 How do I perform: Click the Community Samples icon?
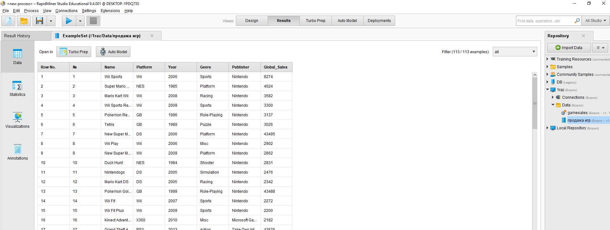pos(553,74)
